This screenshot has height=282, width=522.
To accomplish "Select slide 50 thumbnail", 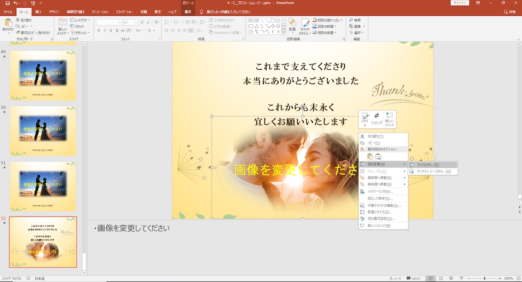I will pyautogui.click(x=43, y=131).
